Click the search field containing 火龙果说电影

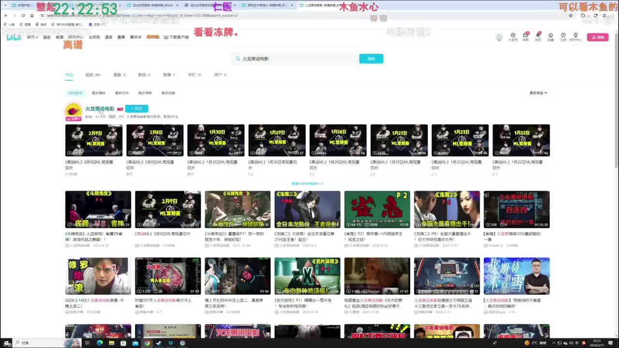(295, 59)
